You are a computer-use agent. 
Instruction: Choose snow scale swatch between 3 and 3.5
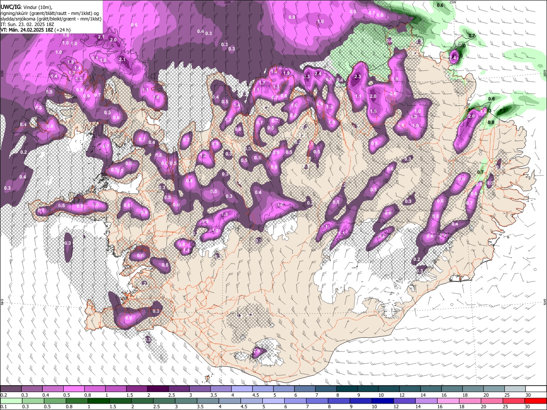(x=200, y=389)
